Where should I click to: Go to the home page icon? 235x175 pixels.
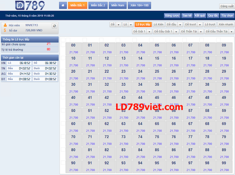click(63, 5)
